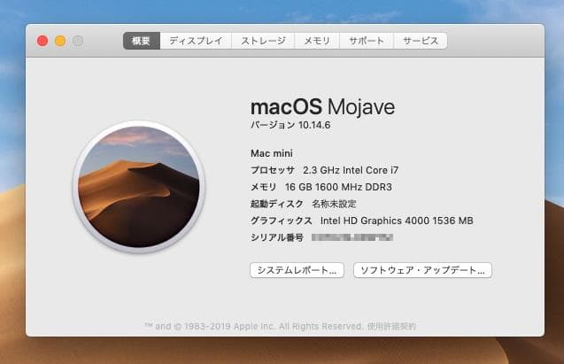Go to the メモリ tab
Viewport: 564px width, 364px height.
tap(317, 41)
